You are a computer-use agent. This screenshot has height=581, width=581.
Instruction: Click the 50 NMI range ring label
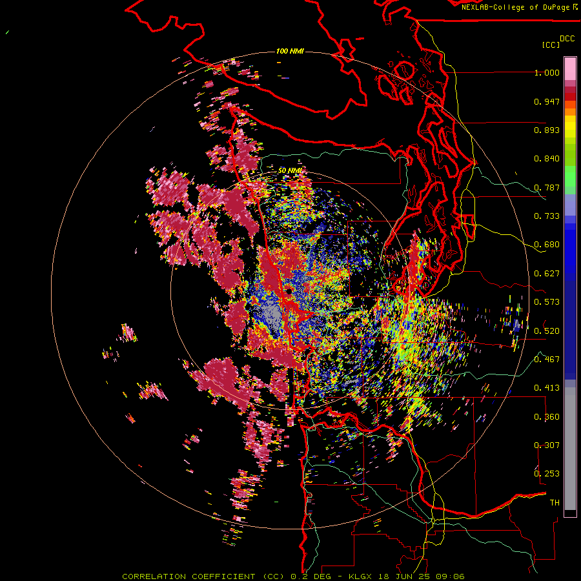coord(290,170)
